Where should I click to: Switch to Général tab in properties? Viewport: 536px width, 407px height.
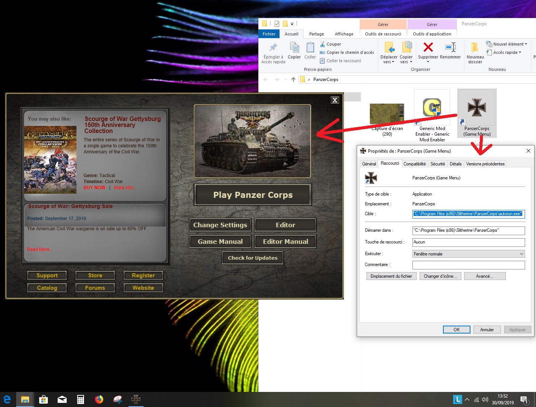pyautogui.click(x=369, y=164)
